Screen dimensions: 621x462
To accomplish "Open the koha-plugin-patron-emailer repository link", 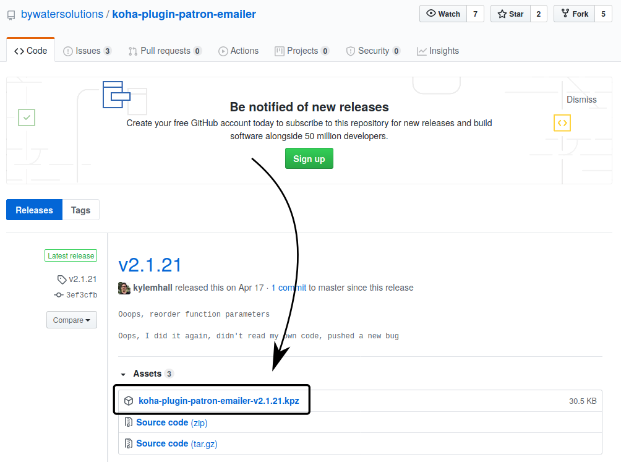I will tap(184, 14).
